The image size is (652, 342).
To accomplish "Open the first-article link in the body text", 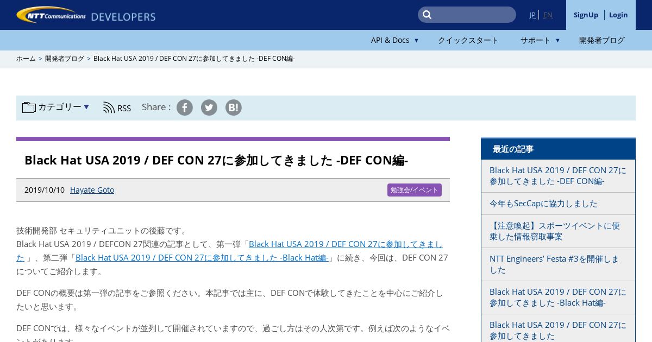I will pos(346,244).
